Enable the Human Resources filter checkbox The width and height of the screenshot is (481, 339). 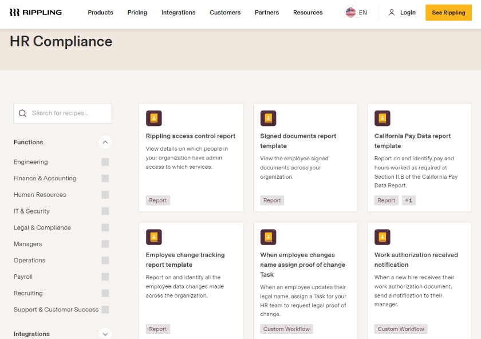tap(105, 195)
